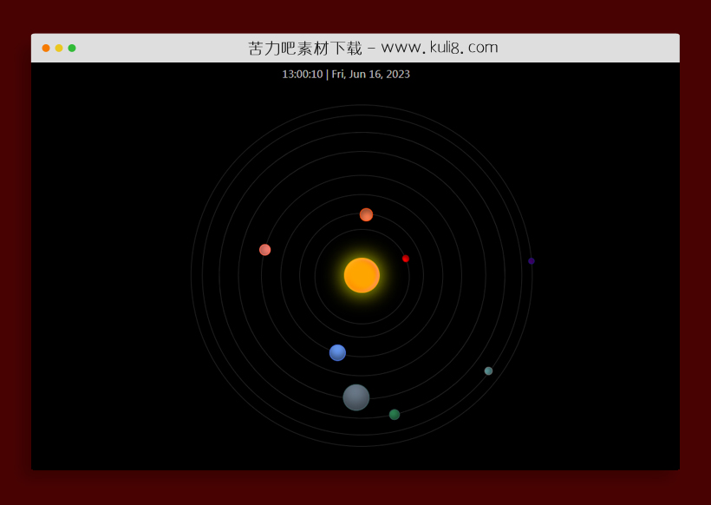The height and width of the screenshot is (505, 711).
Task: Click the salmon Mars planet on the left
Action: pyautogui.click(x=264, y=249)
